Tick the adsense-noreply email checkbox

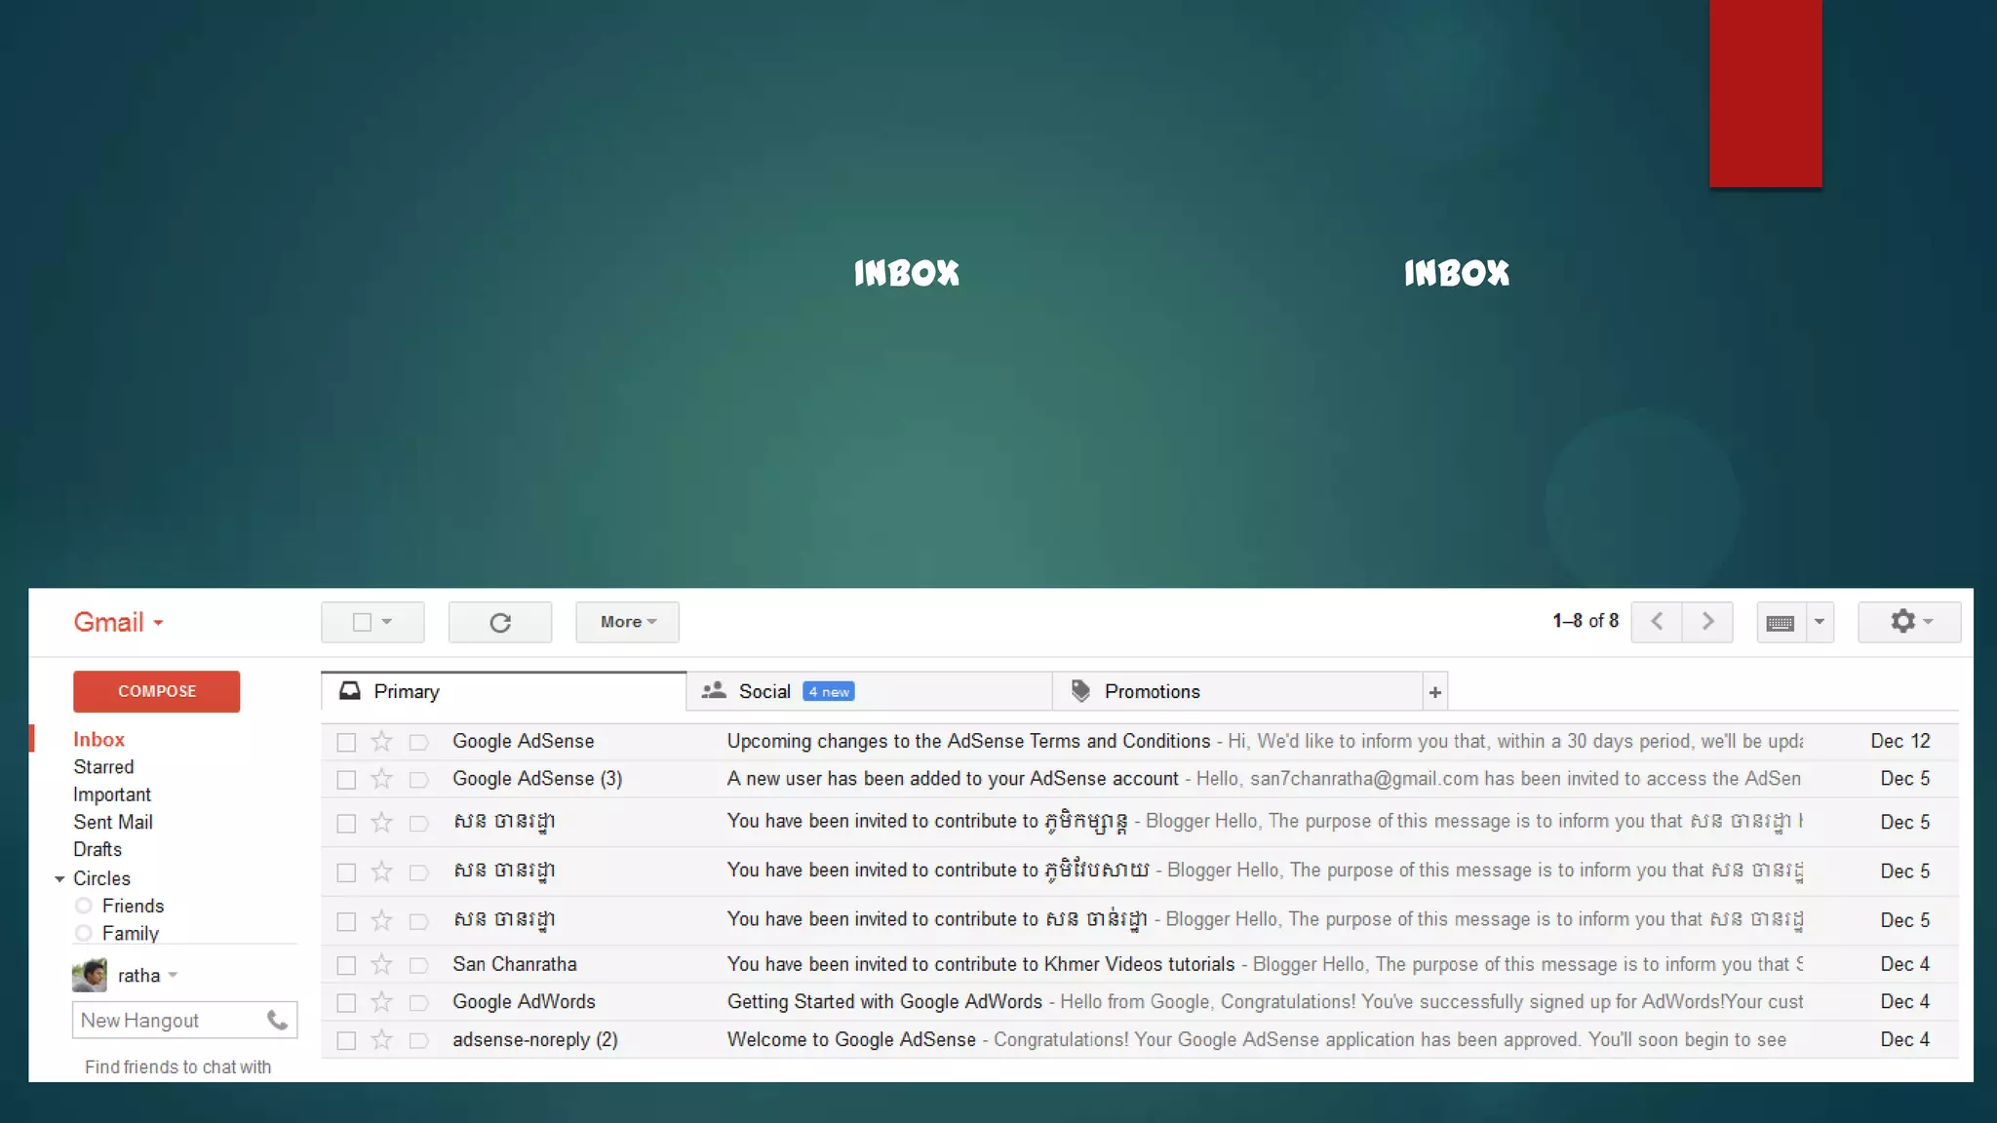pyautogui.click(x=346, y=1040)
